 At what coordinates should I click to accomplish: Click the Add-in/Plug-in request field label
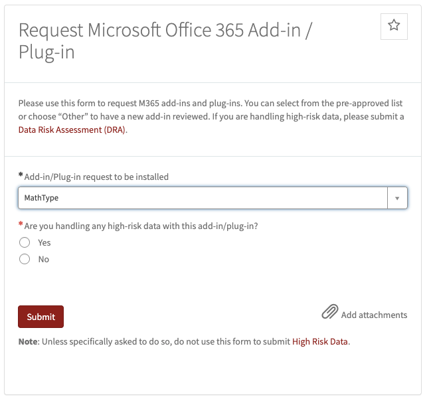(x=96, y=177)
